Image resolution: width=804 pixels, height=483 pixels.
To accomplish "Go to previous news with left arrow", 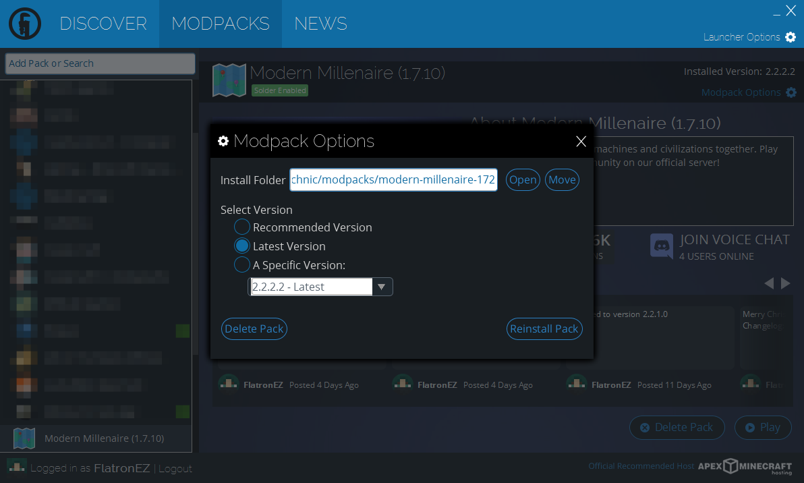I will pos(769,283).
